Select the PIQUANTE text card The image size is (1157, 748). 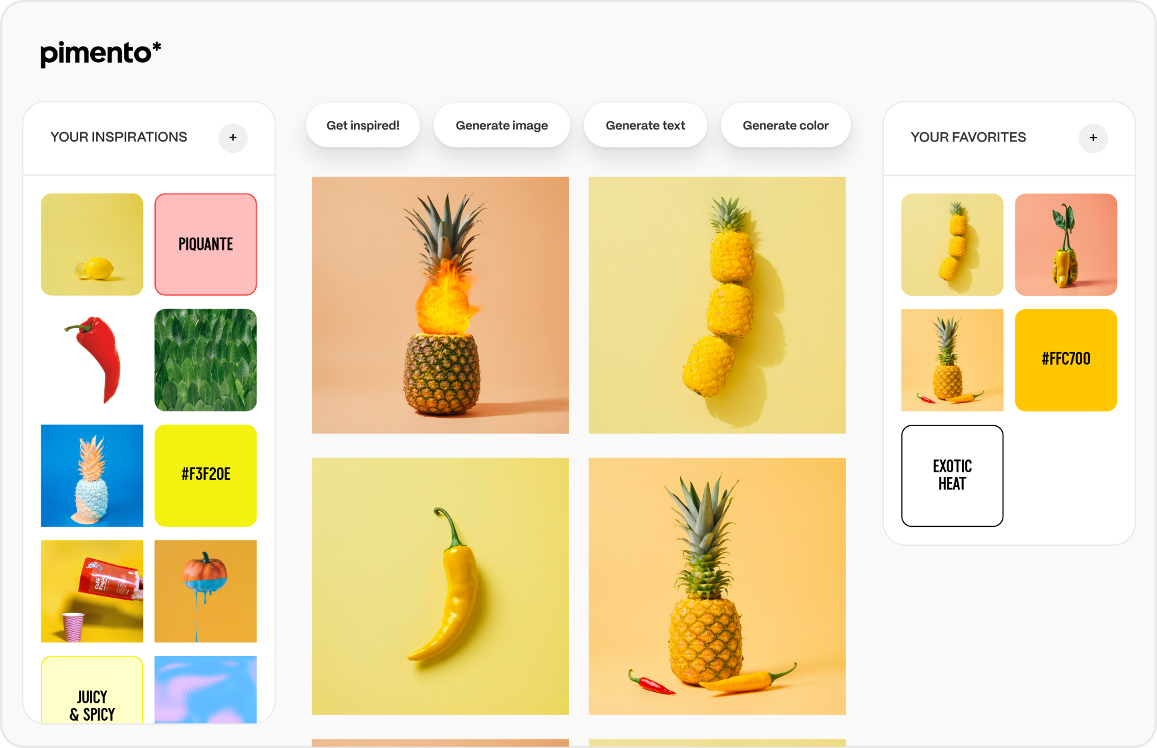tap(206, 244)
